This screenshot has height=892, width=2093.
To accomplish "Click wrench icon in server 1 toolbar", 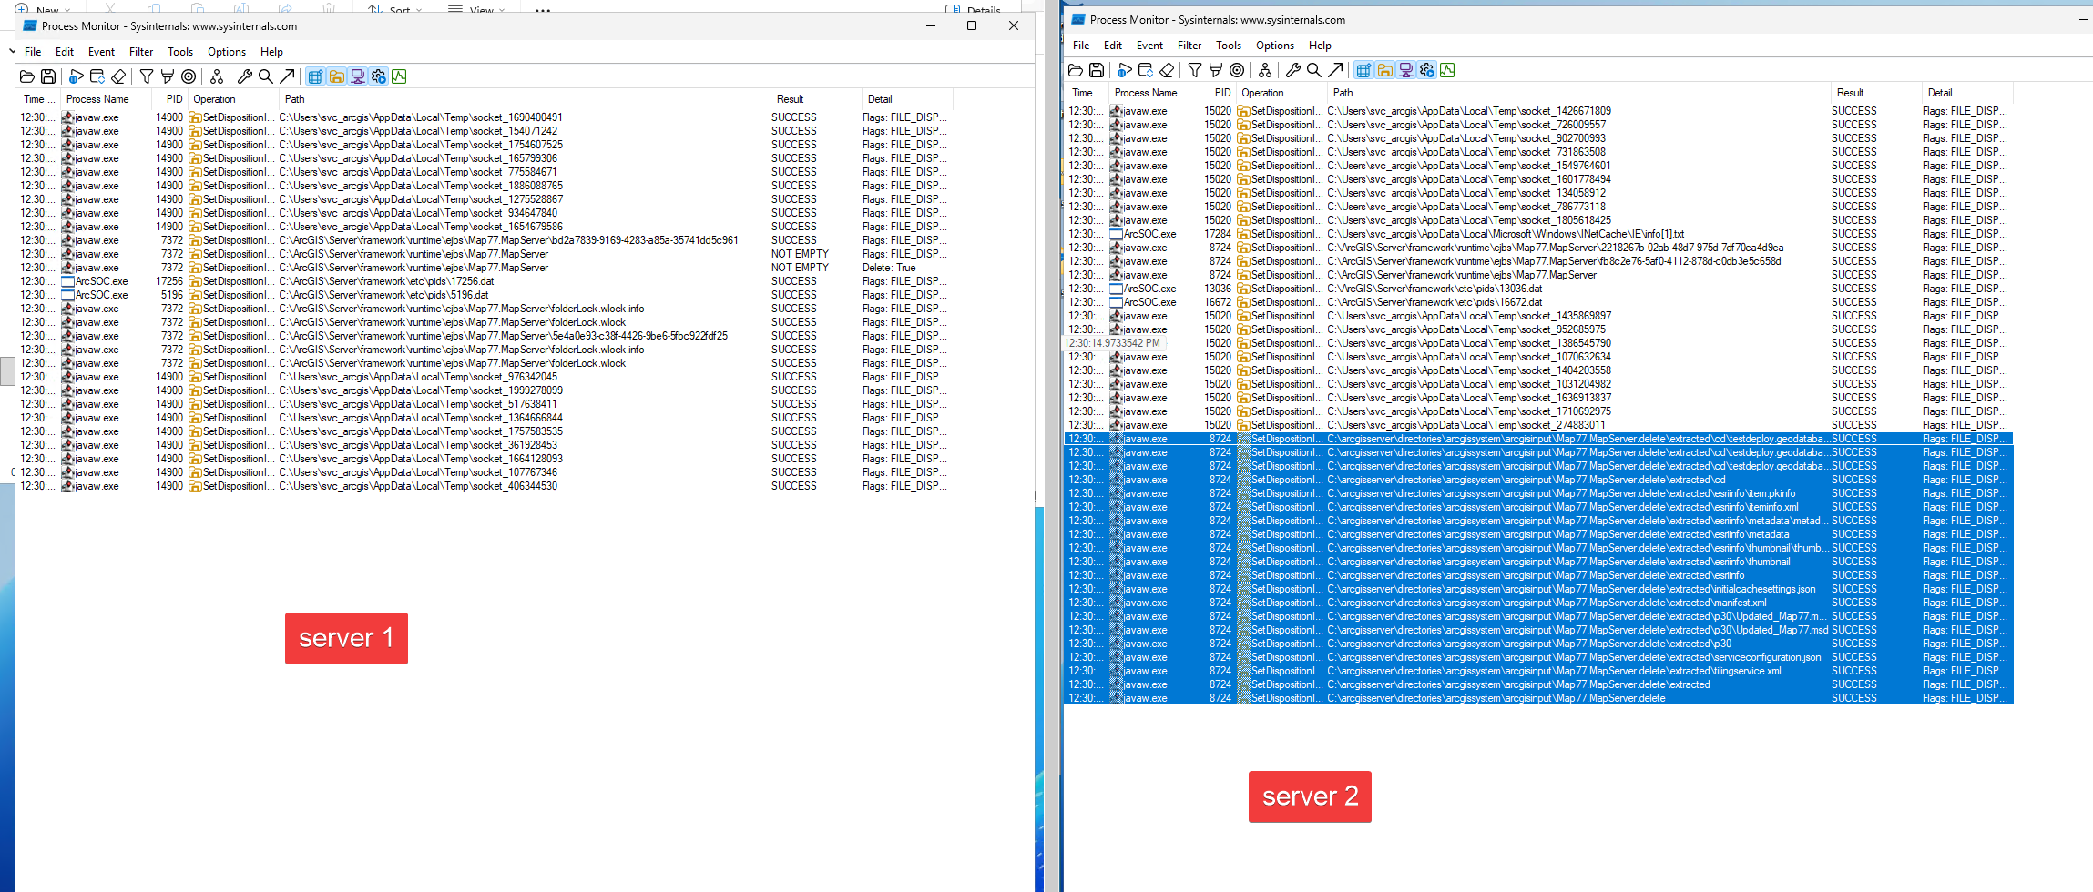I will 245,76.
